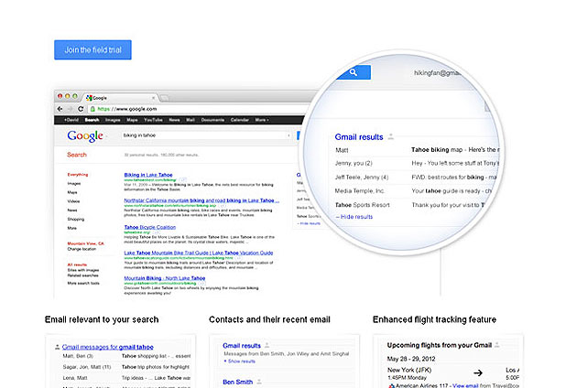Open the Biking in Lake Tahoe result
Screen dimensions: 566x388
click(x=147, y=173)
